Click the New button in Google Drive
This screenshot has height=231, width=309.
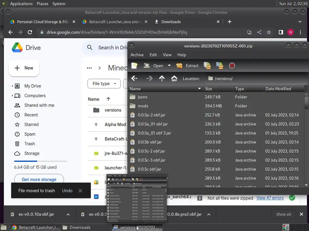[24, 68]
